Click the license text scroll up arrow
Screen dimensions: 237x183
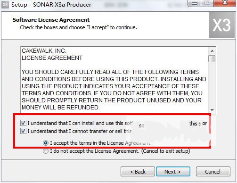point(212,51)
